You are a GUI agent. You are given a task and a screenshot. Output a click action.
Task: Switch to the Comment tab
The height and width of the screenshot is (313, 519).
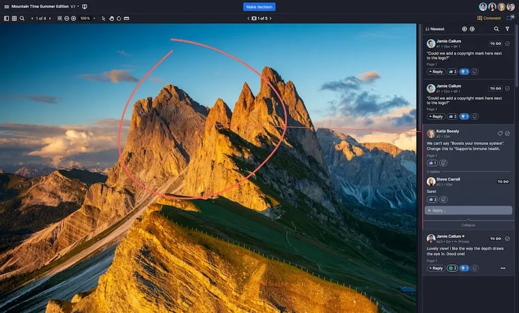(489, 18)
